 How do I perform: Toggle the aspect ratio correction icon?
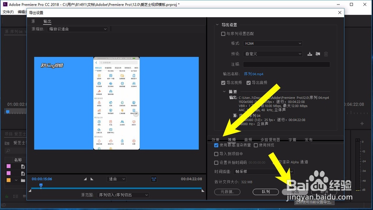pos(154,179)
